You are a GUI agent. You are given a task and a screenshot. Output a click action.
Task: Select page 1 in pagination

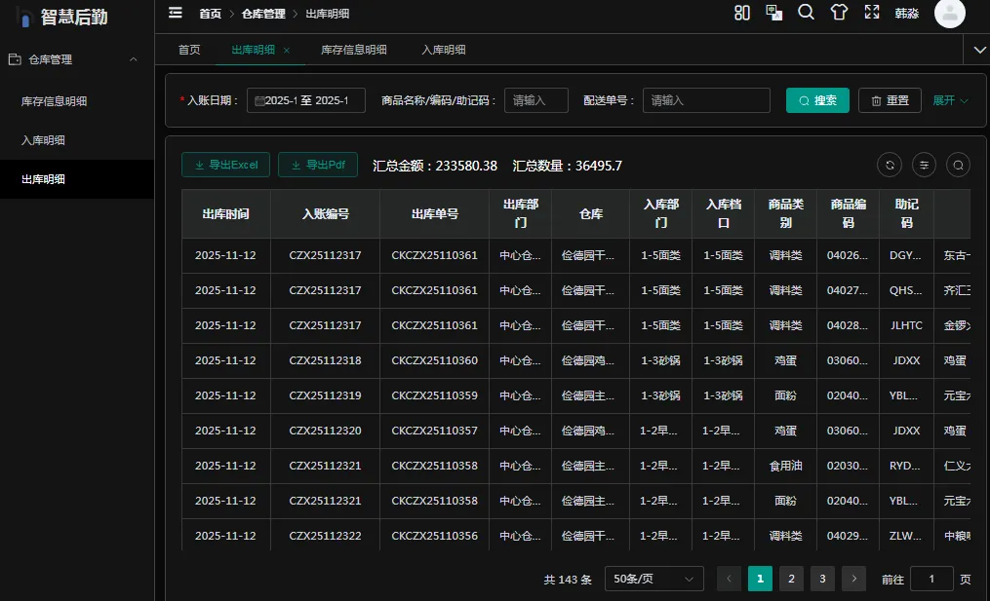click(x=760, y=579)
